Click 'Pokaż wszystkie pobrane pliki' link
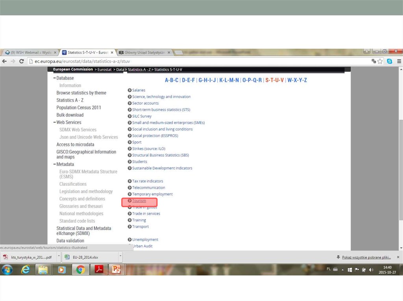Image resolution: width=403 pixels, height=301 pixels. point(366,257)
